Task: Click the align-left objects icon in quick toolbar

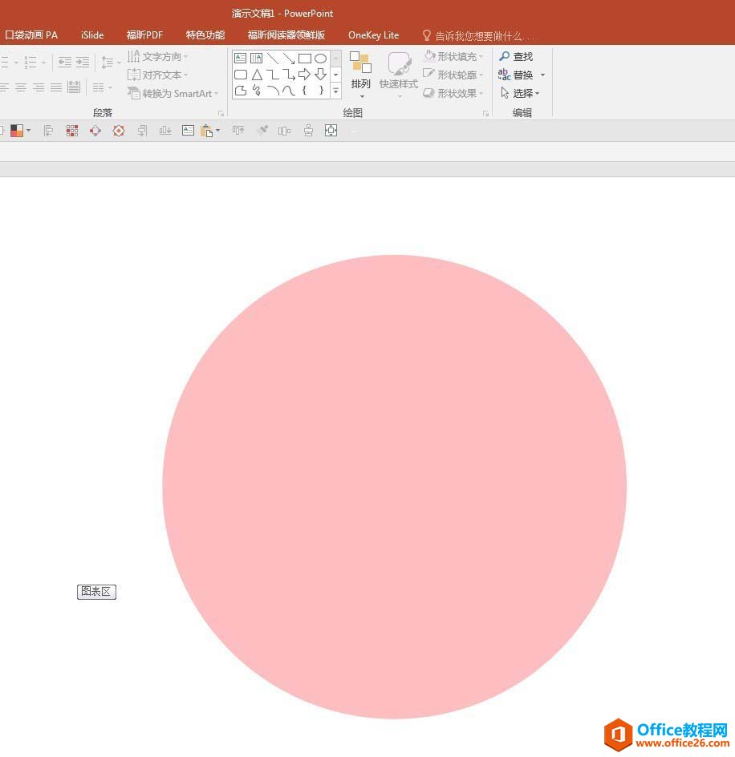Action: 48,131
